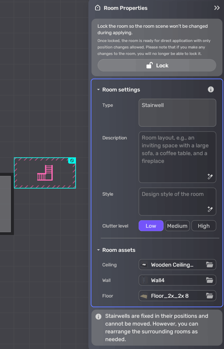224x349 pixels.
Task: Click the stairs icon in the stairwell room
Action: (45, 173)
